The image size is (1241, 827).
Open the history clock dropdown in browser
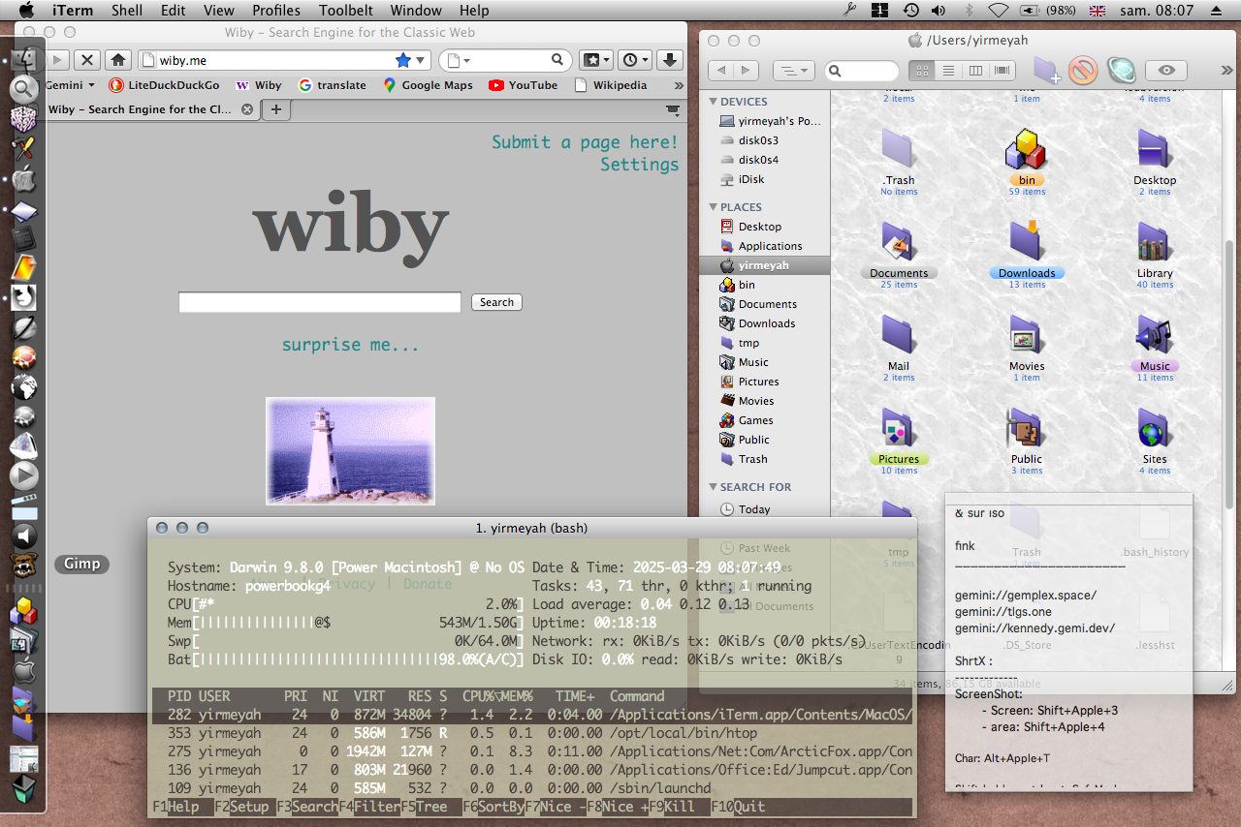click(x=635, y=60)
